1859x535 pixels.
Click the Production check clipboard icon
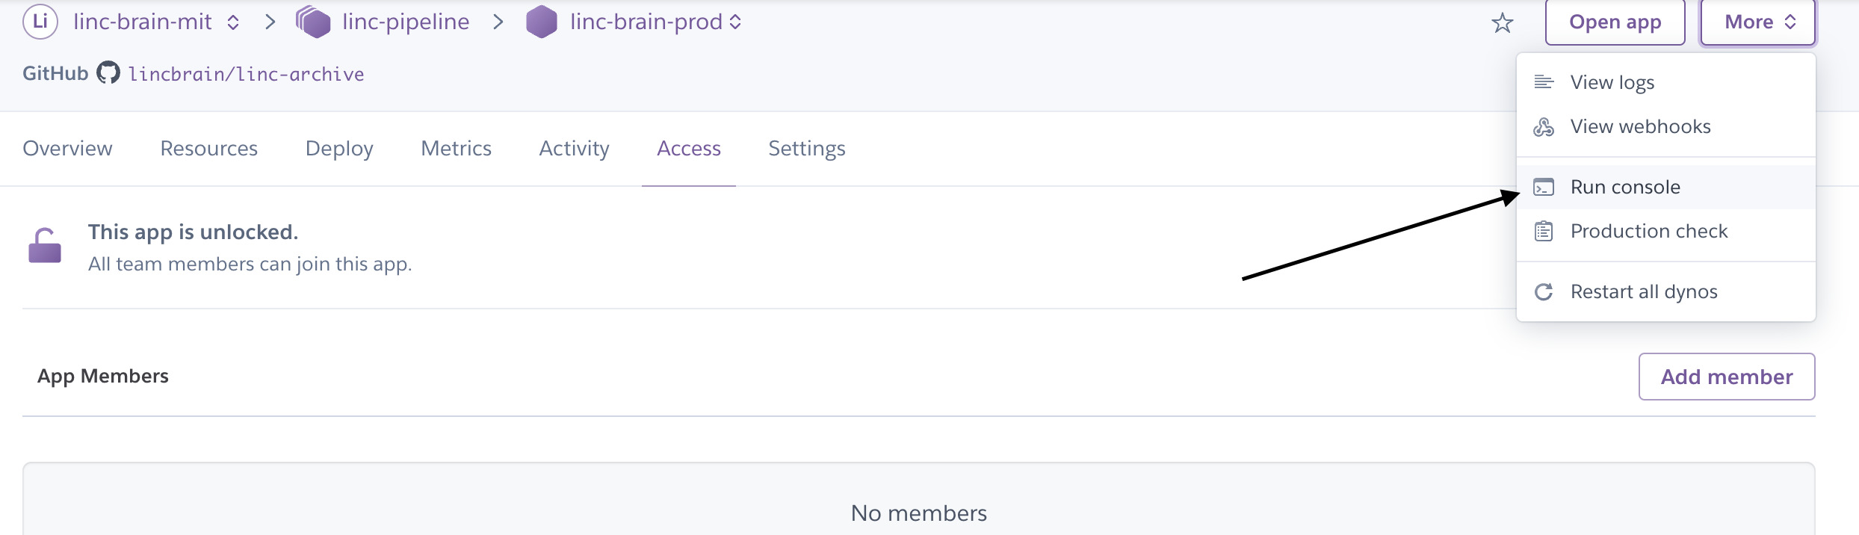tap(1542, 231)
